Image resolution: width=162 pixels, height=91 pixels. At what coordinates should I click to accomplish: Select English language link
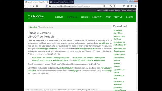(99, 10)
